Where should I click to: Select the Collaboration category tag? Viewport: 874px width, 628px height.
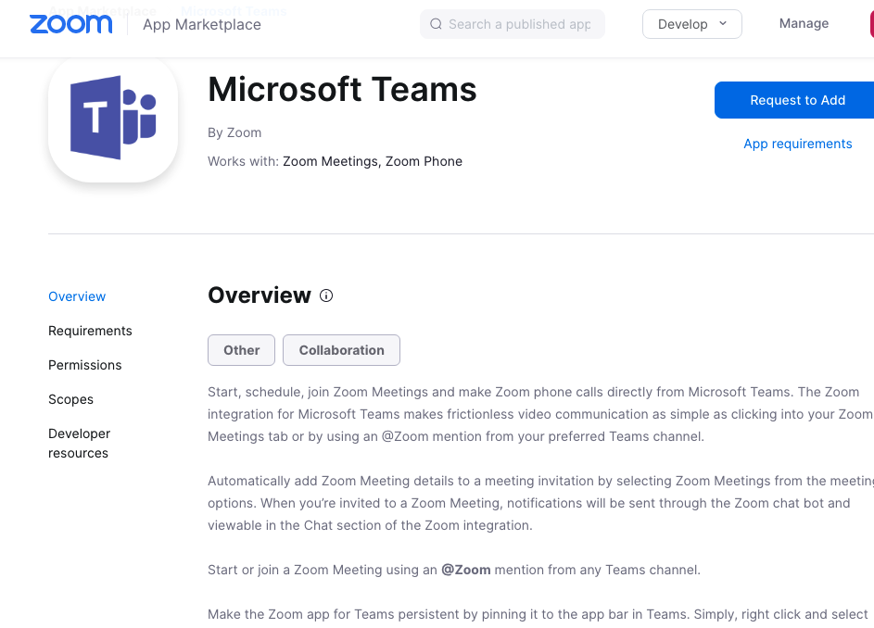(x=341, y=350)
